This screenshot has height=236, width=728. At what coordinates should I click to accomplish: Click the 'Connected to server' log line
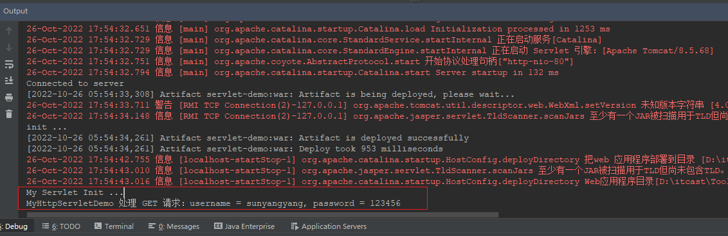click(75, 83)
